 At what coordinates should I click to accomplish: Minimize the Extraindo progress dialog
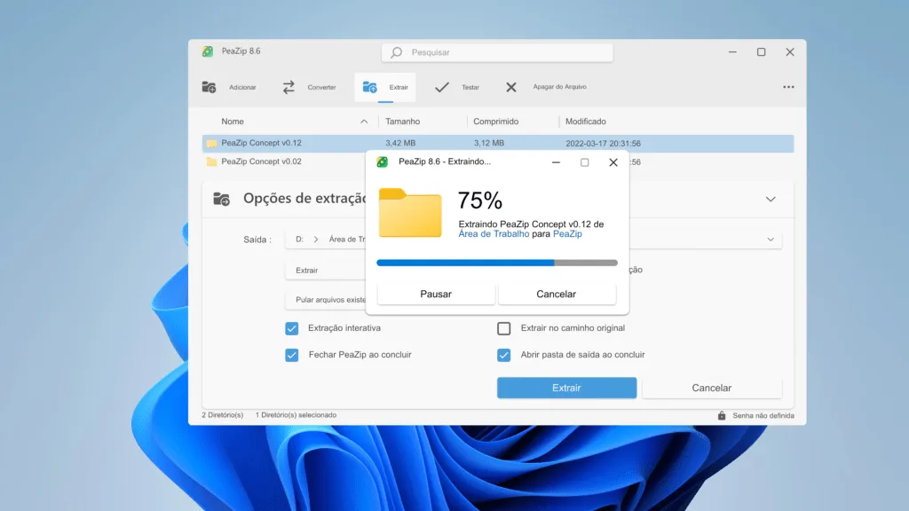[x=556, y=162]
